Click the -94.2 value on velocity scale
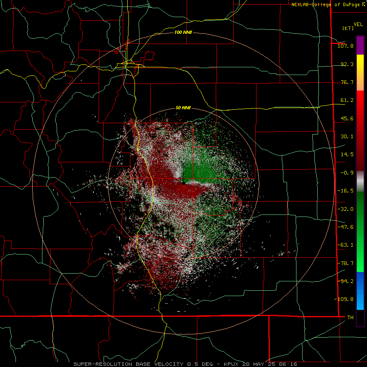Screen dimensions: 367x367 point(345,281)
